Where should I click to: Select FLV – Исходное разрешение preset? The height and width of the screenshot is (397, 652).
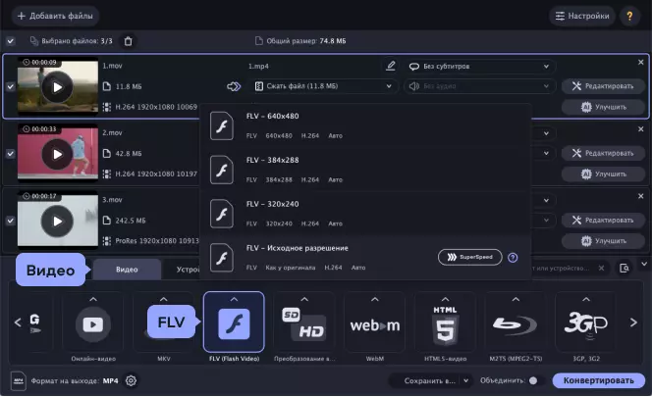click(365, 258)
